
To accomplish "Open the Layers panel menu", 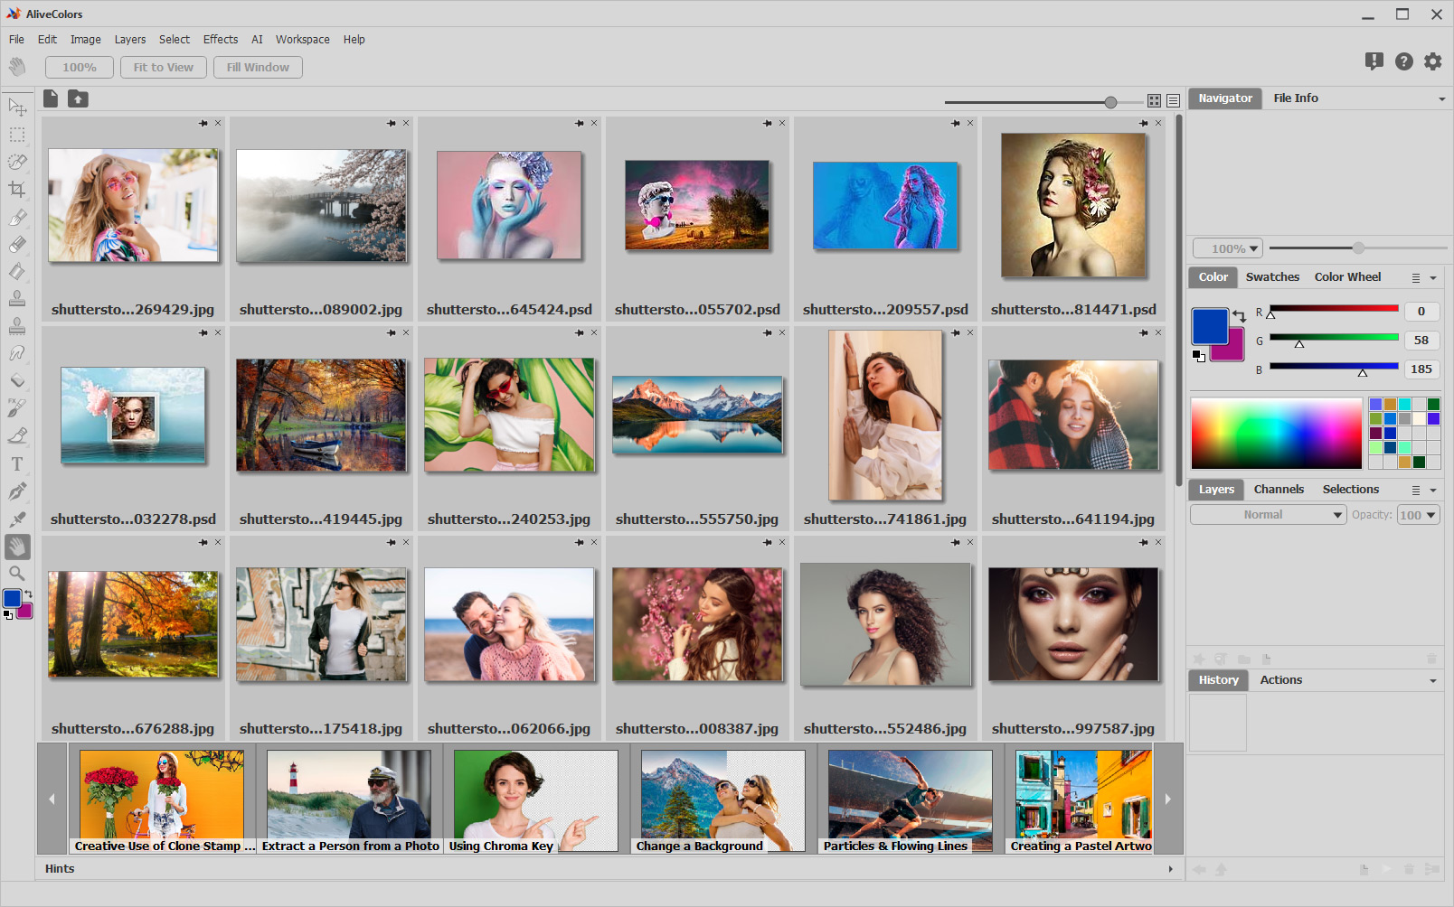I will (1416, 490).
